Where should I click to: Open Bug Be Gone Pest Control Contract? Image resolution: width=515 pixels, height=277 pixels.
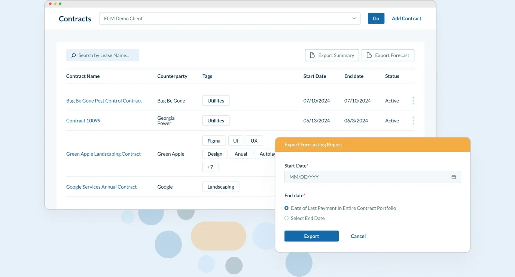[104, 101]
